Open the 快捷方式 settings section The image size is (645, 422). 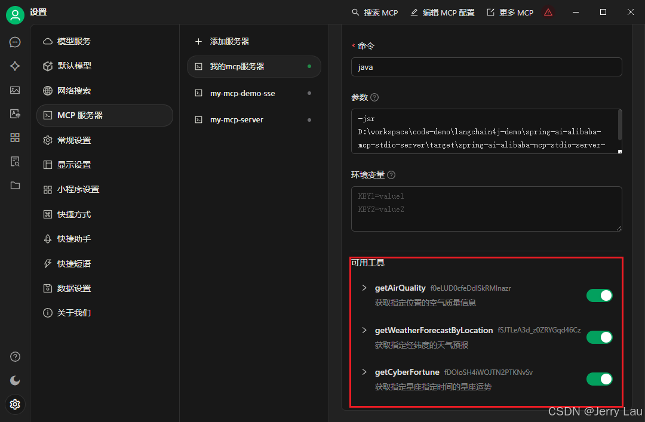[105, 214]
